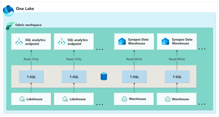The image size is (219, 117).
Task: Click the first Warehouse building icon
Action: click(124, 99)
